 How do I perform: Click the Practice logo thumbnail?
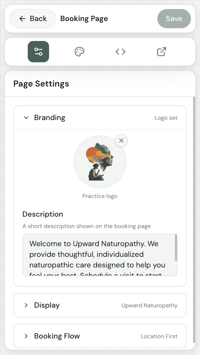pyautogui.click(x=100, y=162)
